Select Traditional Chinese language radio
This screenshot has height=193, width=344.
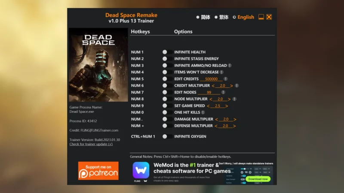(x=216, y=17)
